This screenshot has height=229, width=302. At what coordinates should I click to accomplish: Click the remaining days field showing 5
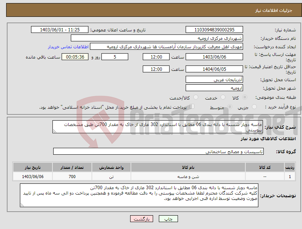(115, 57)
